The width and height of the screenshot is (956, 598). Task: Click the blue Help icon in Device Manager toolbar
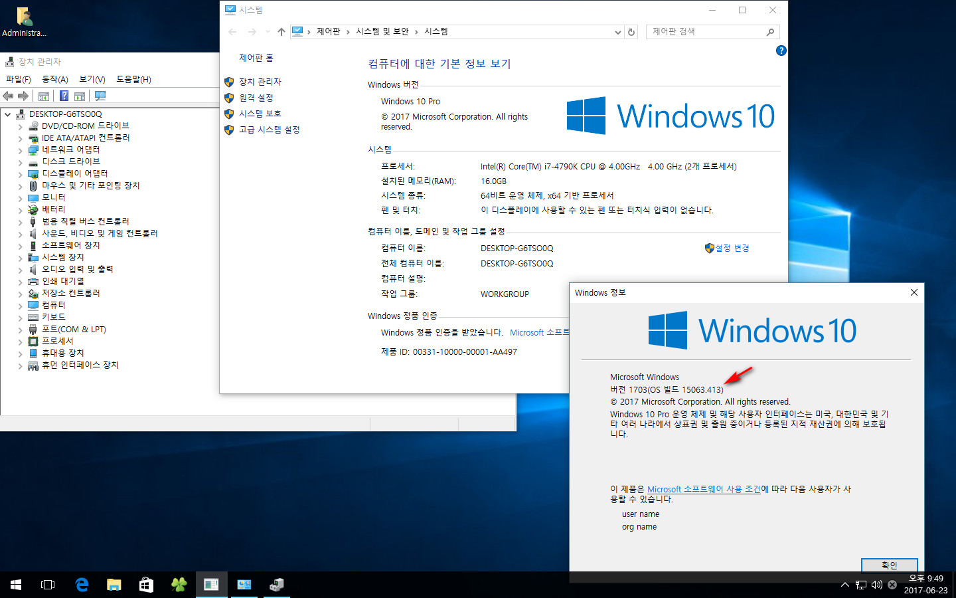(64, 96)
